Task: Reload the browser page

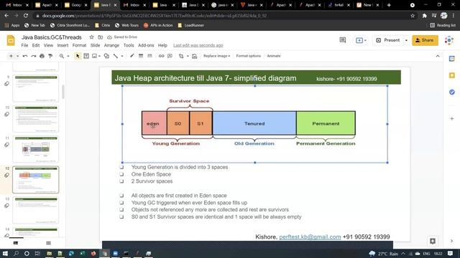Action: tap(26, 16)
